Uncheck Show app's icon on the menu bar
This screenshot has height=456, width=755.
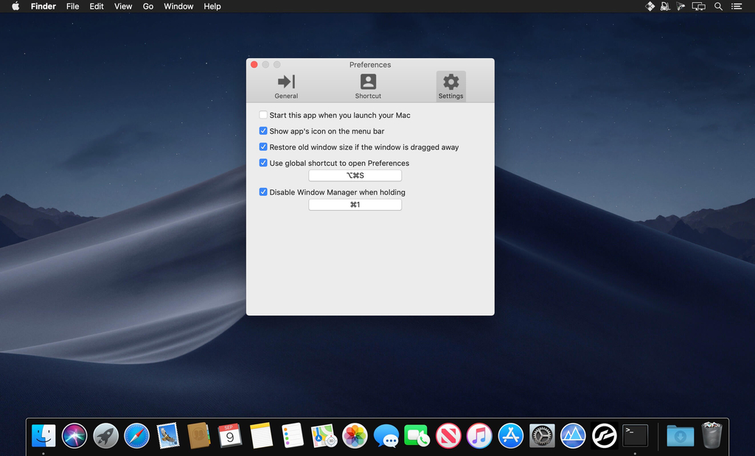point(263,131)
